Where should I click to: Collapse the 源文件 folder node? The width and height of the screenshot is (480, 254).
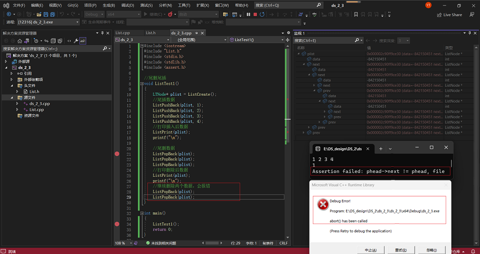click(x=12, y=98)
